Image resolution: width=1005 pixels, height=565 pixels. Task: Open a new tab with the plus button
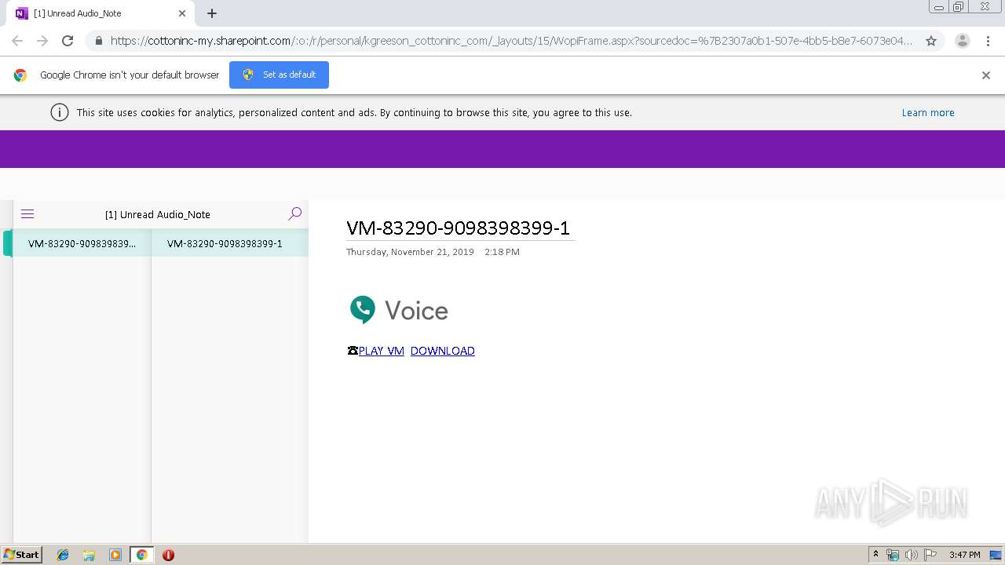pos(212,13)
